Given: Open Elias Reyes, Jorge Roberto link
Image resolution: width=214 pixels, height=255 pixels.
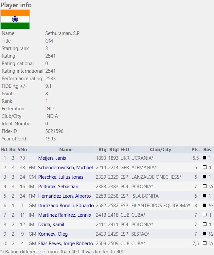Looking at the screenshot, I should click(x=65, y=244).
